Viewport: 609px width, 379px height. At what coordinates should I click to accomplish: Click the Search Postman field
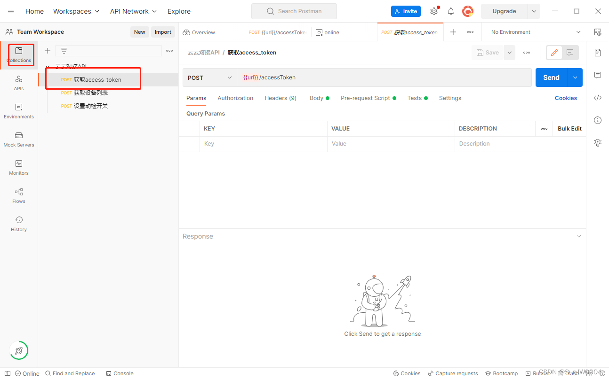click(294, 11)
